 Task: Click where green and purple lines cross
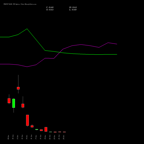click(x=60, y=52)
